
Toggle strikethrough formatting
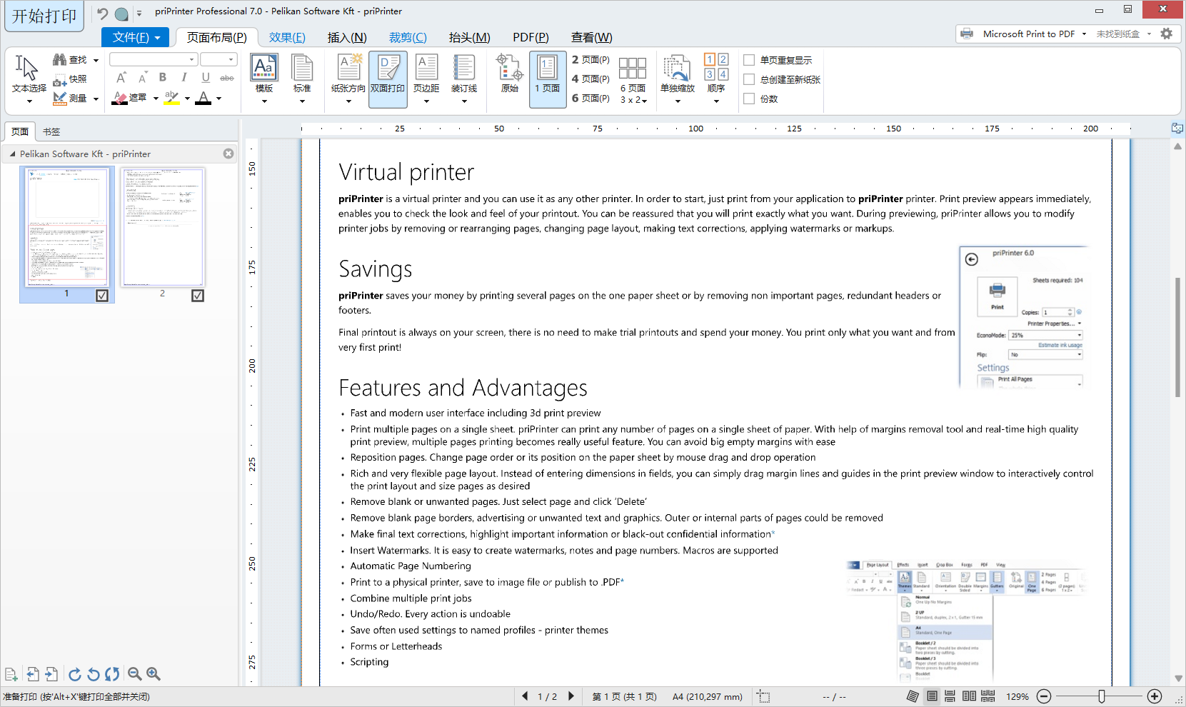227,78
